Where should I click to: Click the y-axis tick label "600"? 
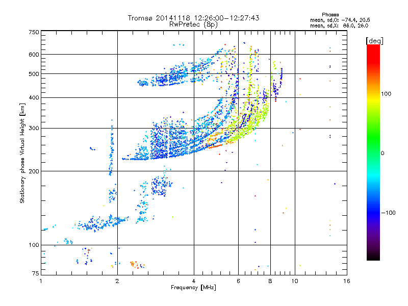[x=34, y=55]
